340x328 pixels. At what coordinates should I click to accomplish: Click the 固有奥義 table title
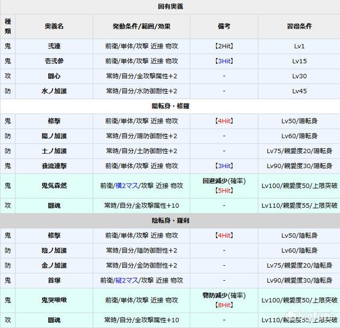pos(171,7)
